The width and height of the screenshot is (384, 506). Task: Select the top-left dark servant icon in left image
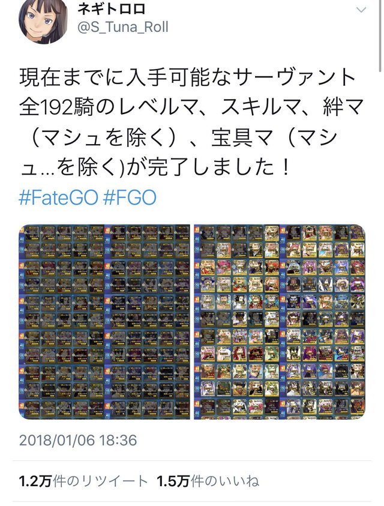tap(32, 233)
